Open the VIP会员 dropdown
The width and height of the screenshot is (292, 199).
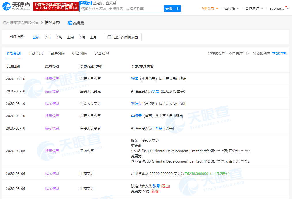pos(209,8)
